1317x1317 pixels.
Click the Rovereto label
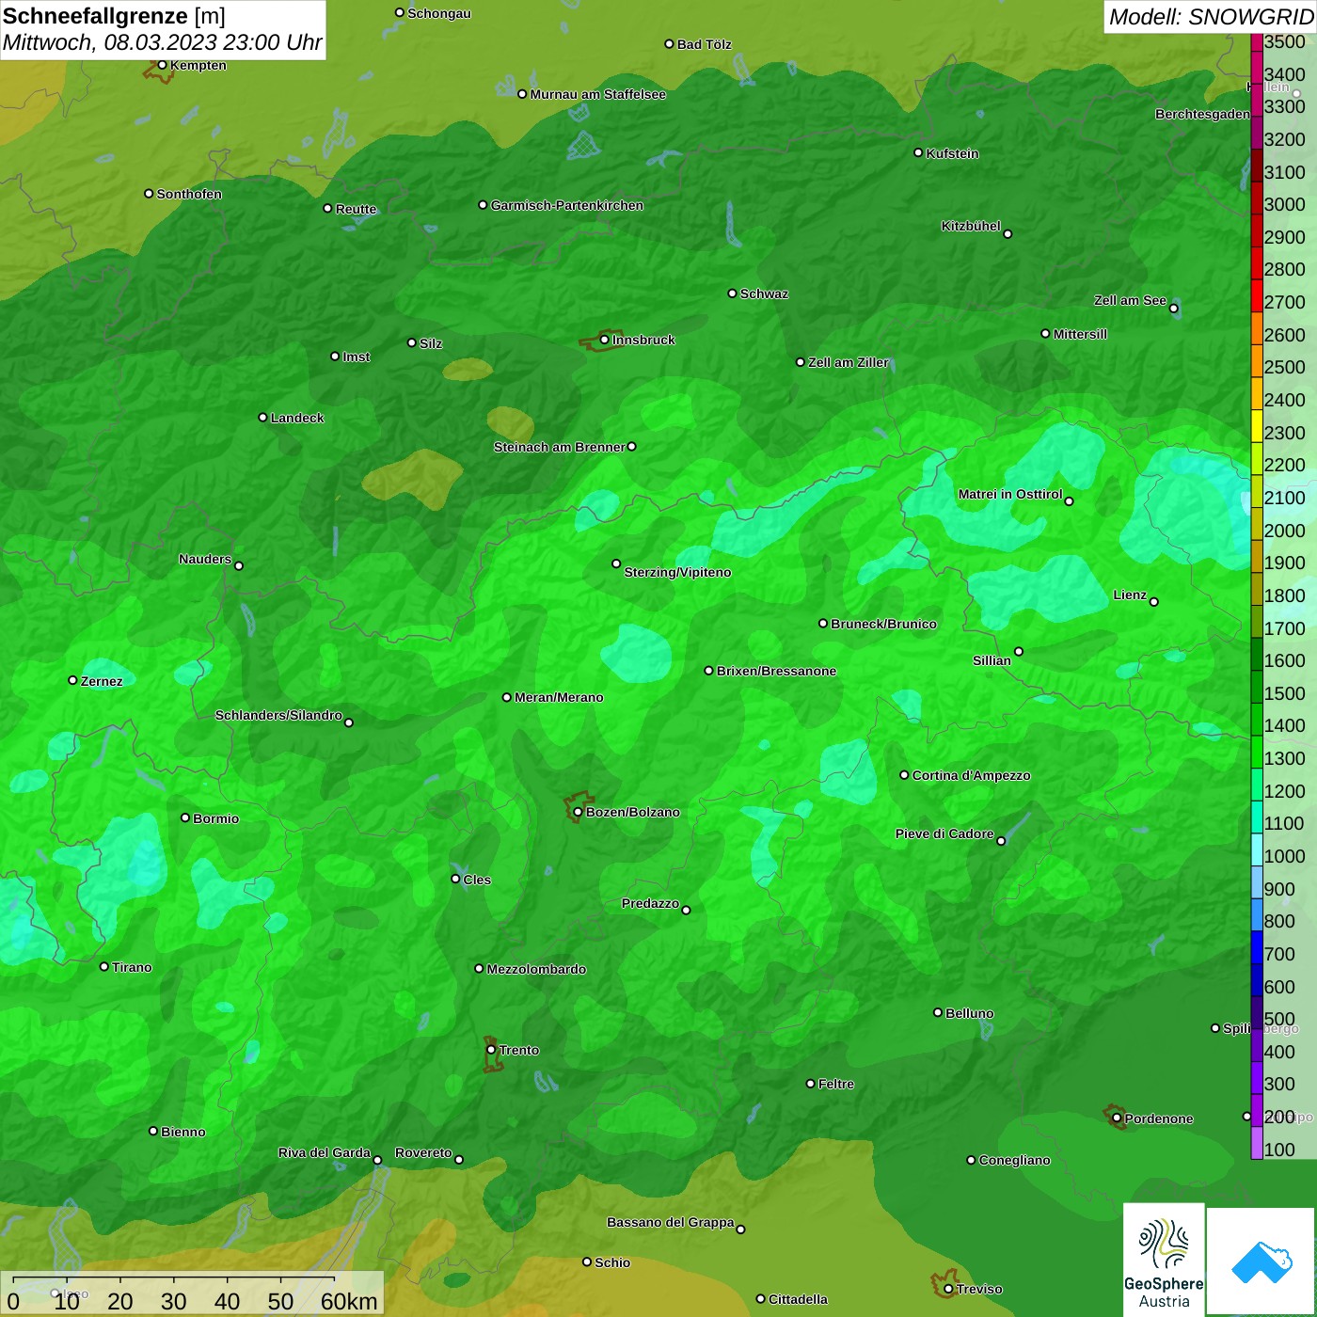(x=423, y=1152)
